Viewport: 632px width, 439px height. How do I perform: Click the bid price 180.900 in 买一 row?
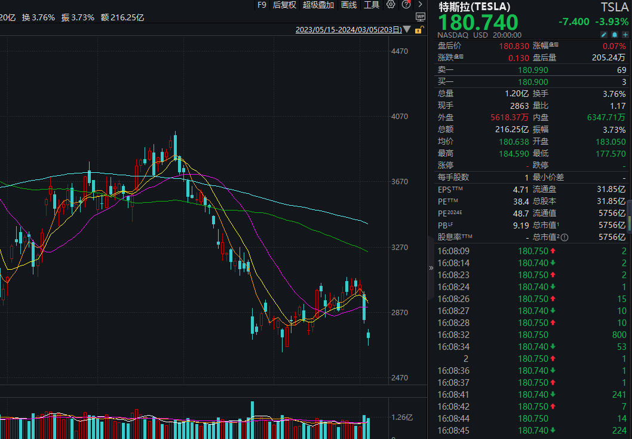[533, 82]
